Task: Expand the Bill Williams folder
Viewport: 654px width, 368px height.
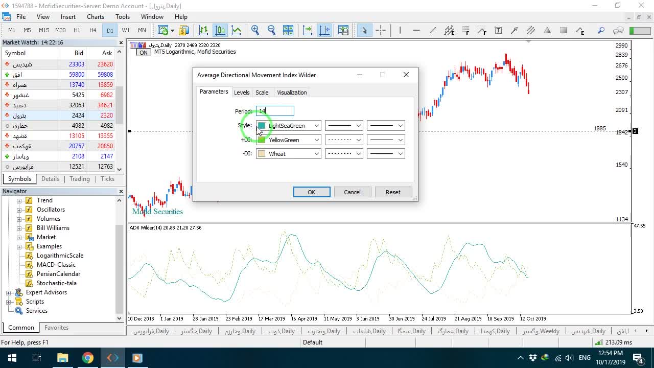Action: (19, 228)
